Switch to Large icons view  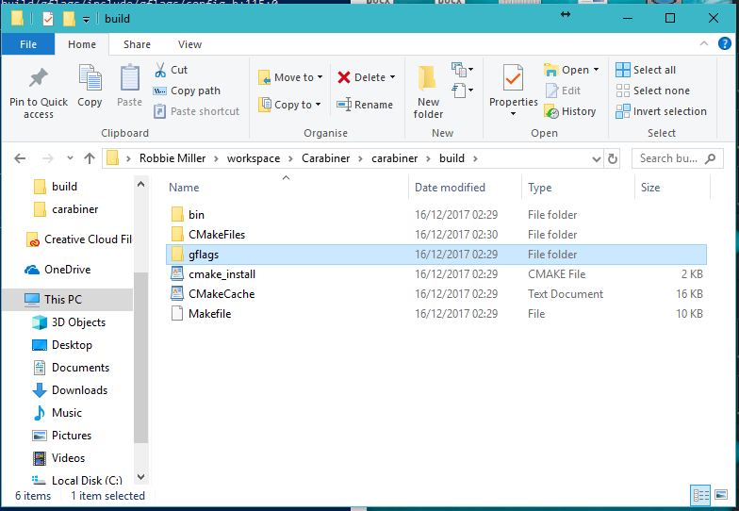[721, 495]
